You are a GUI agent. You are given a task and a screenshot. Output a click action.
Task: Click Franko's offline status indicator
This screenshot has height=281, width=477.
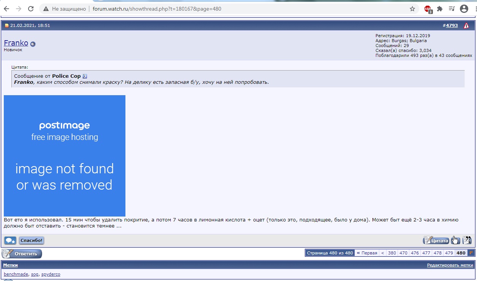tap(33, 44)
